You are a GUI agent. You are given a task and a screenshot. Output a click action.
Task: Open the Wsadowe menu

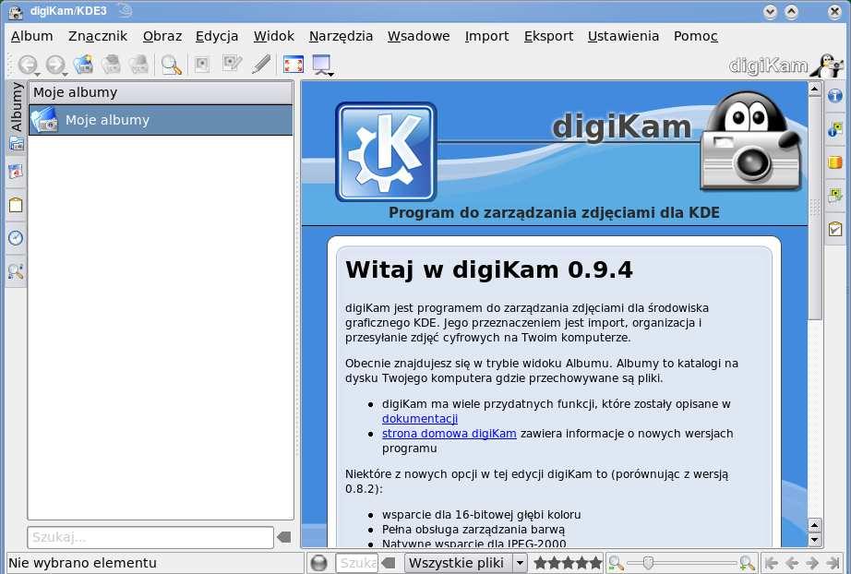pyautogui.click(x=418, y=36)
